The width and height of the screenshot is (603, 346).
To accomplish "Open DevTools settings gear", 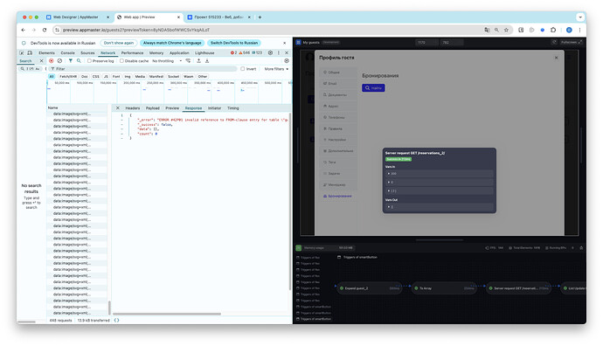I will pos(270,52).
